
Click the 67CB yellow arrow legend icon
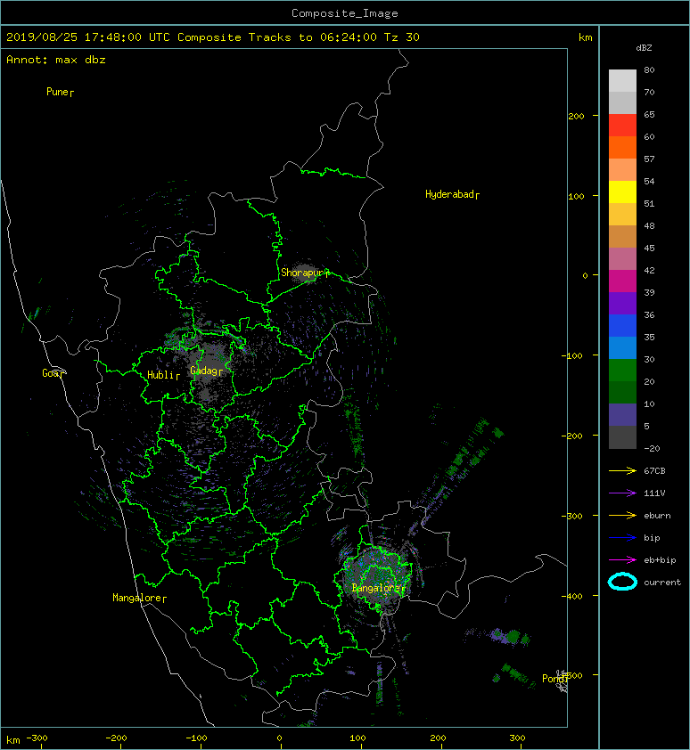click(x=622, y=470)
